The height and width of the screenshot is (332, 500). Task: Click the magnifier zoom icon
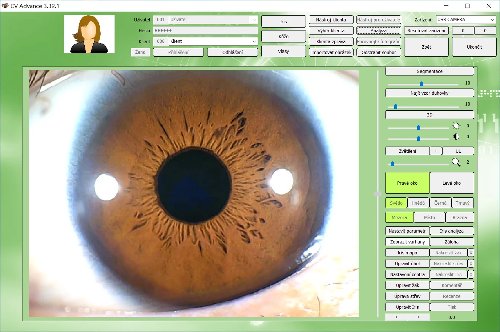(456, 162)
